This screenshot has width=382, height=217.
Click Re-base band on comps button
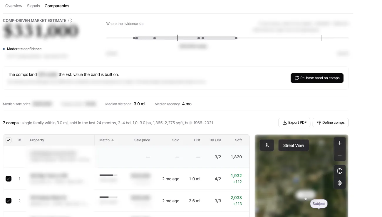[317, 78]
